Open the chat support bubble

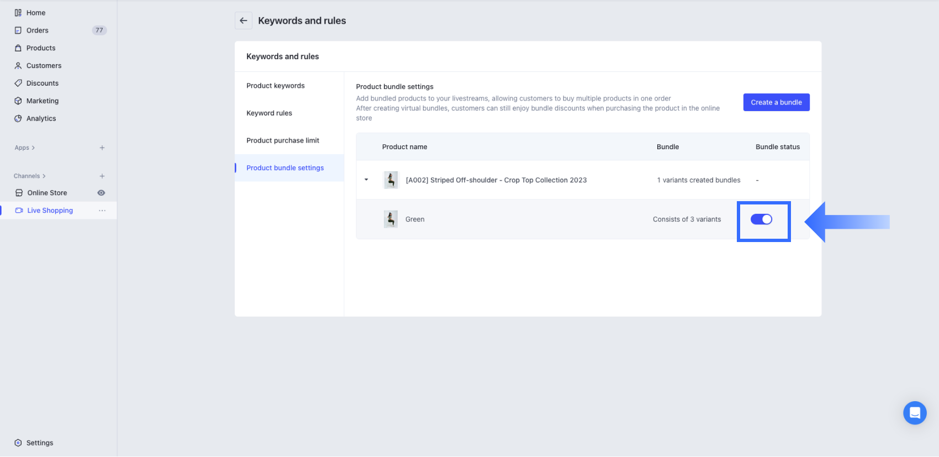pyautogui.click(x=914, y=413)
